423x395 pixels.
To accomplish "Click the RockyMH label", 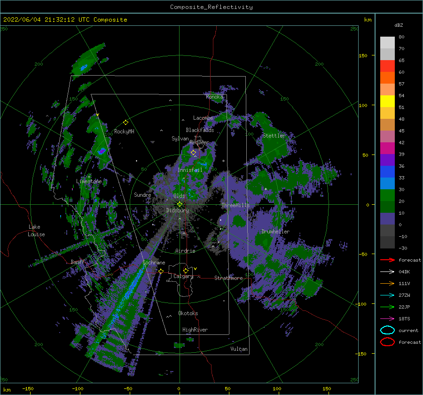I will click(124, 132).
